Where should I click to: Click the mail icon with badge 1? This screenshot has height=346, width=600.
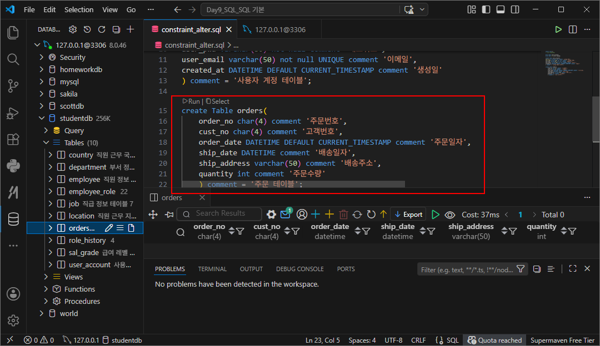pyautogui.click(x=286, y=214)
